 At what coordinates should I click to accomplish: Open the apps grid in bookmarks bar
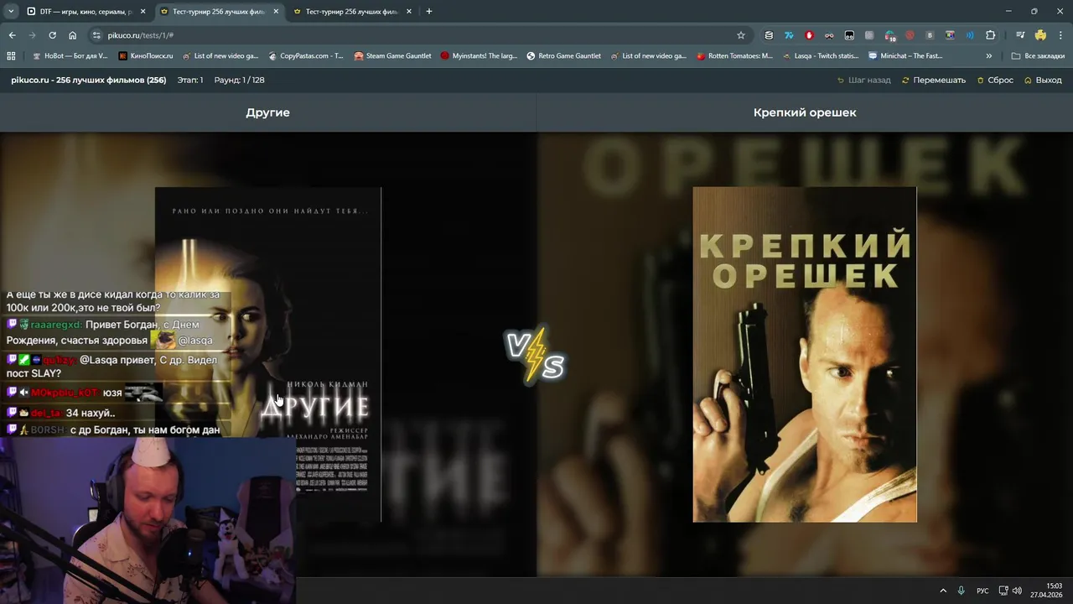pyautogui.click(x=11, y=56)
